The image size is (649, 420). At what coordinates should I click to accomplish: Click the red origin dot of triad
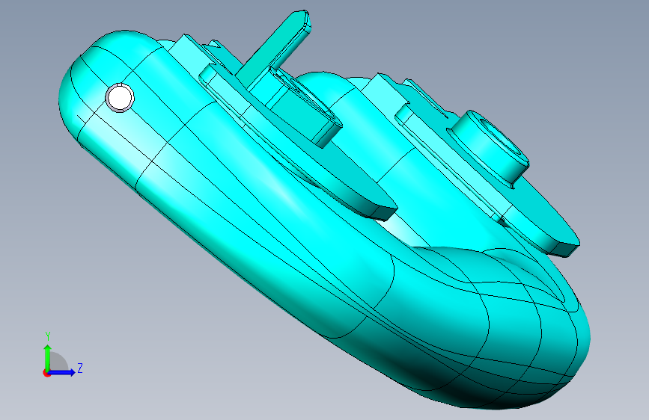(46, 373)
